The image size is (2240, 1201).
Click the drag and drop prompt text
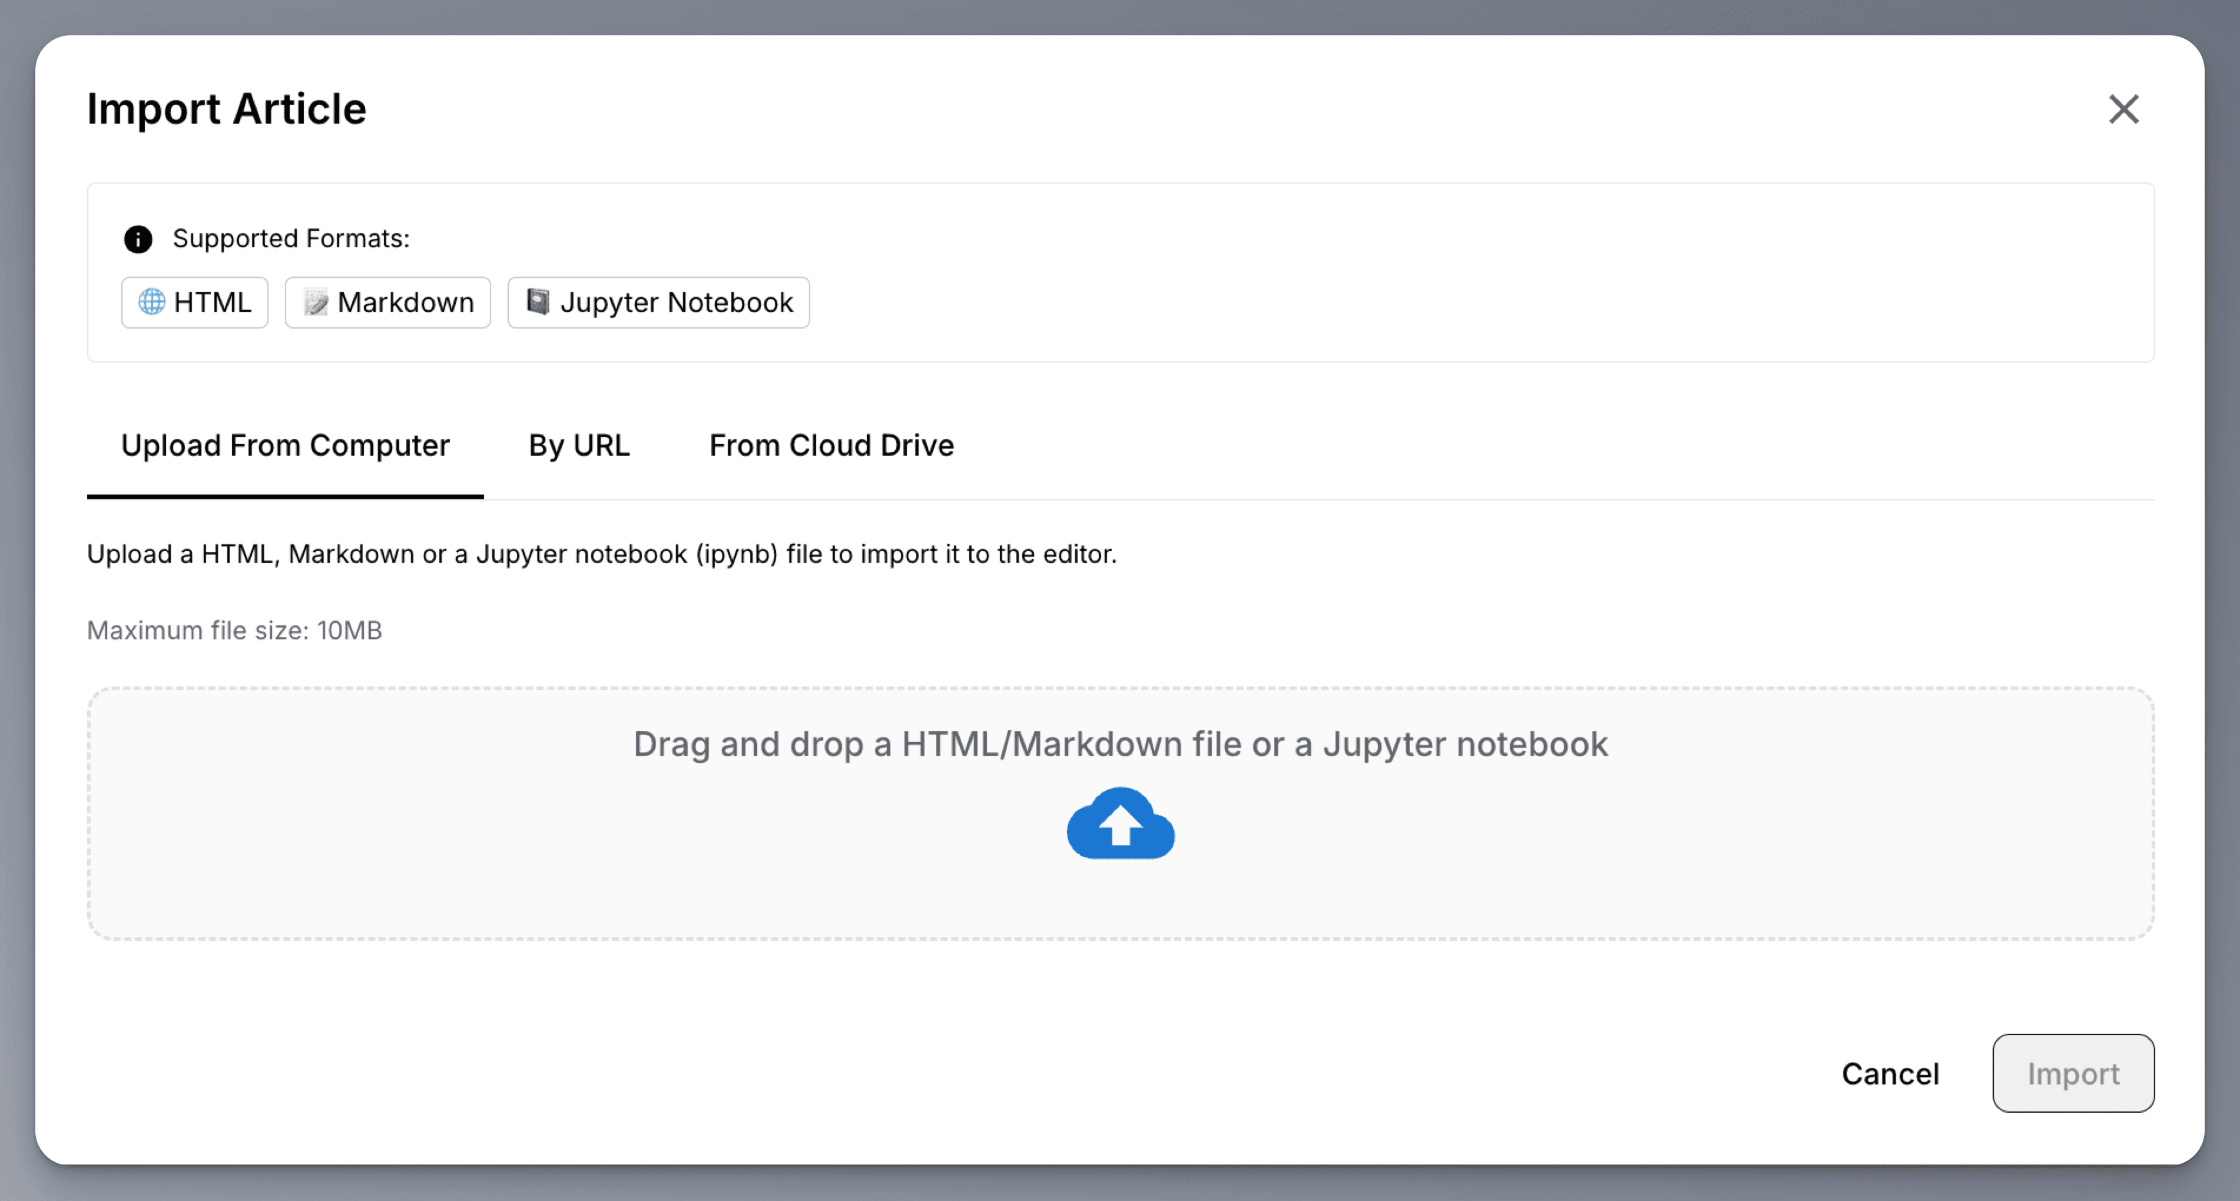click(1120, 744)
